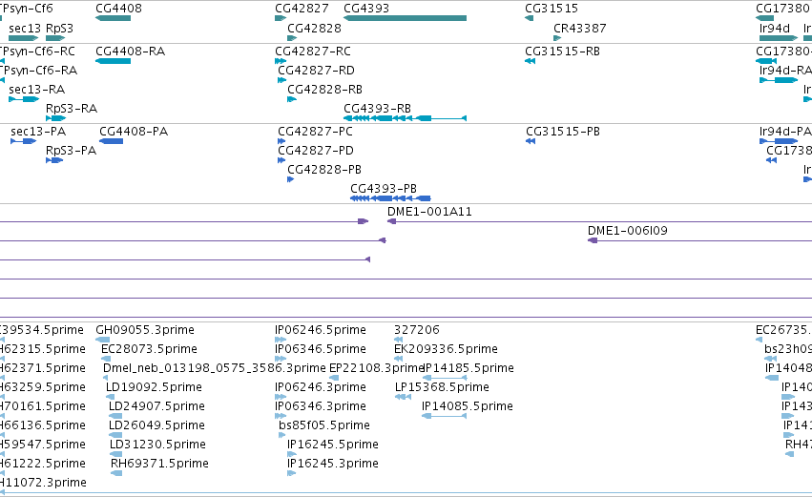Image resolution: width=812 pixels, height=497 pixels.
Task: Select EST LD24907.5prime
Action: 156,407
